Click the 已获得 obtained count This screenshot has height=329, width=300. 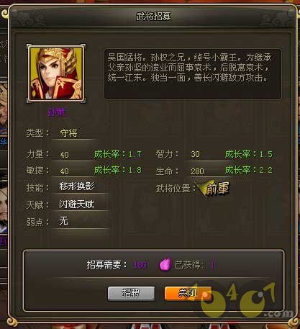coord(212,265)
